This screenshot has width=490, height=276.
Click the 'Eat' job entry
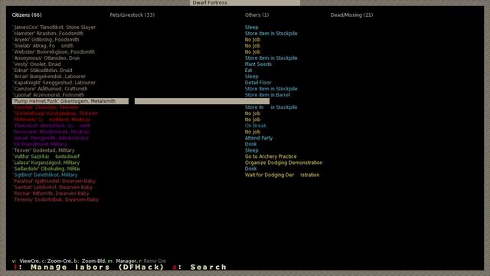point(248,71)
